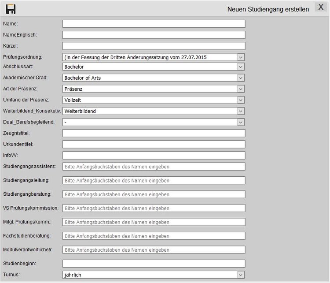The height and width of the screenshot is (283, 330).
Task: Click the Studienbeginn input field
Action: (x=154, y=264)
